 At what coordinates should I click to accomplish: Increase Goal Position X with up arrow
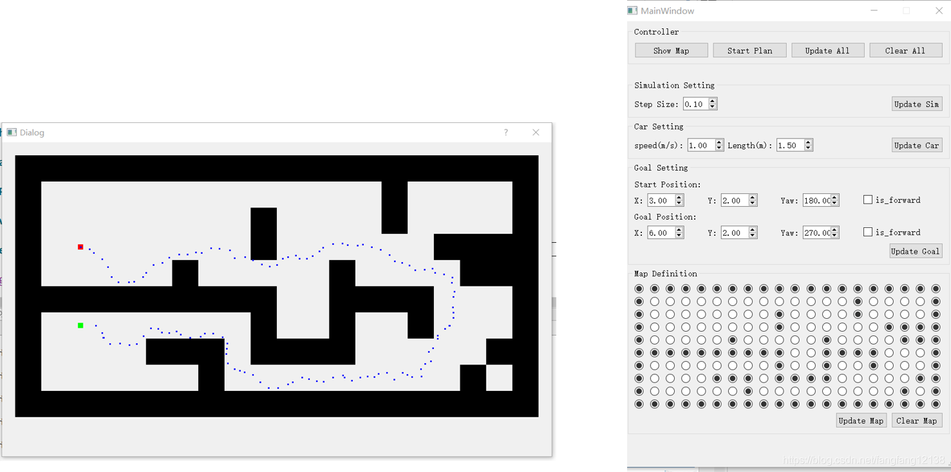pyautogui.click(x=679, y=229)
